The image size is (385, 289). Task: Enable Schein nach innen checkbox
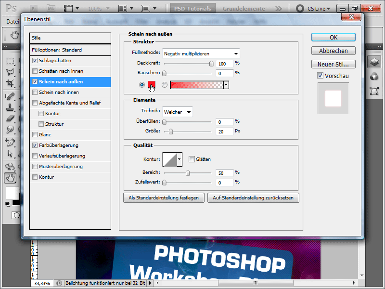(35, 92)
